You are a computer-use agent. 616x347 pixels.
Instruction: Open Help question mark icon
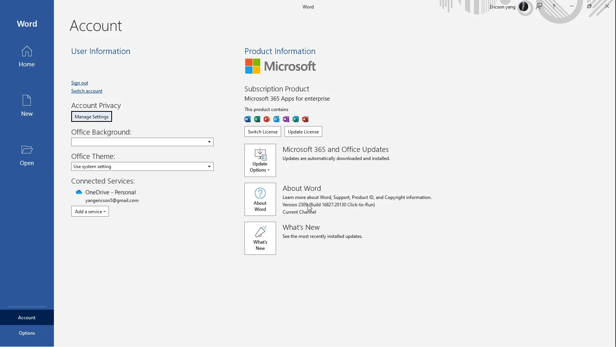(x=554, y=7)
